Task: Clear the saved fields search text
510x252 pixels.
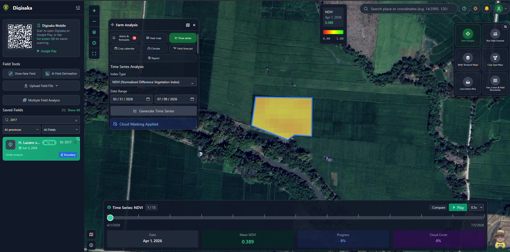Action: click(x=76, y=120)
